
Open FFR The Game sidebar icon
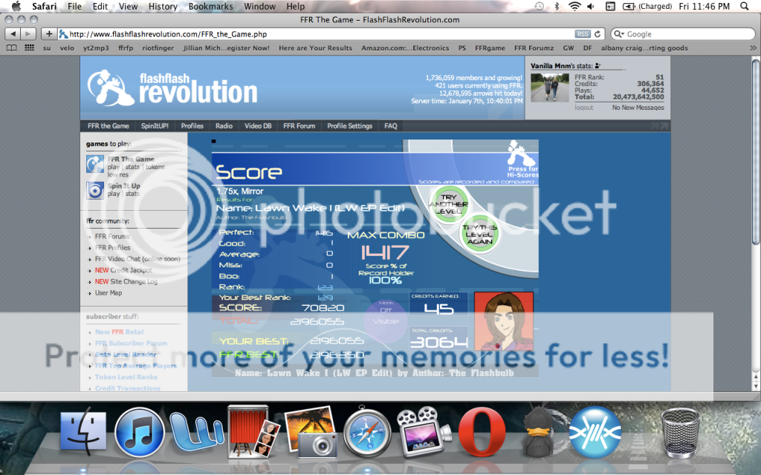click(x=94, y=164)
